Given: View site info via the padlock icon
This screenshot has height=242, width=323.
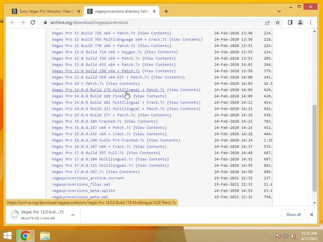Looking at the screenshot, I should pyautogui.click(x=45, y=22).
